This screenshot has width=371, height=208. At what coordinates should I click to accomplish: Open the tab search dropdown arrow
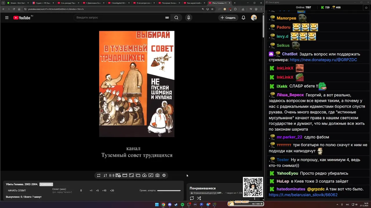coord(3,3)
